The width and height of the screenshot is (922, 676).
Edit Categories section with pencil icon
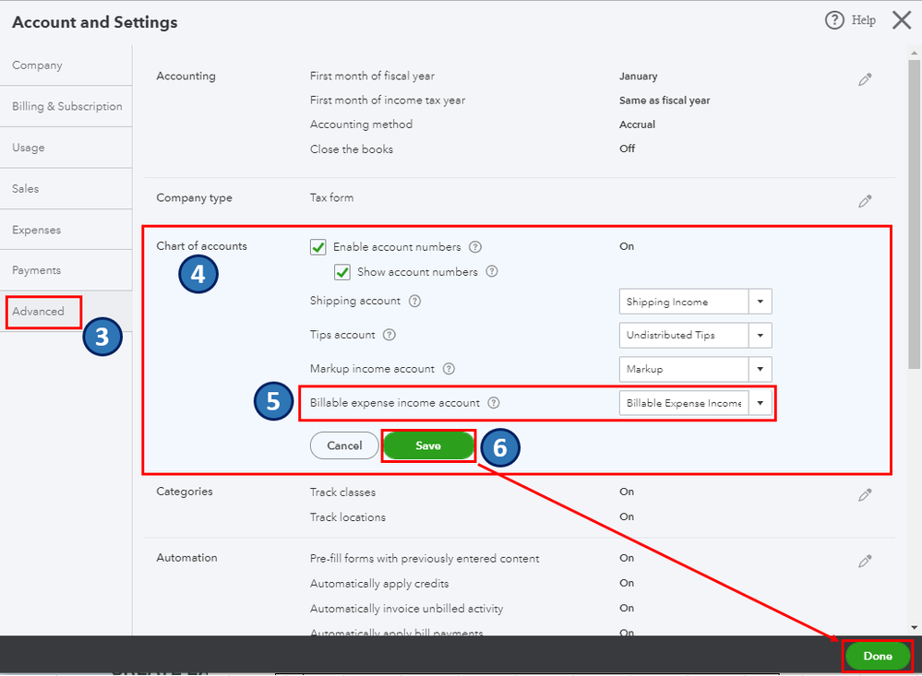[865, 495]
